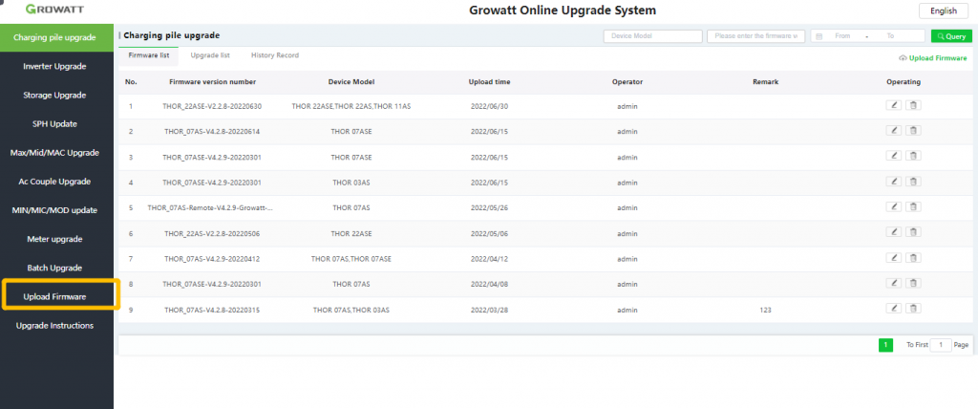This screenshot has width=978, height=409.
Task: Click remark value 123
Action: click(x=765, y=310)
